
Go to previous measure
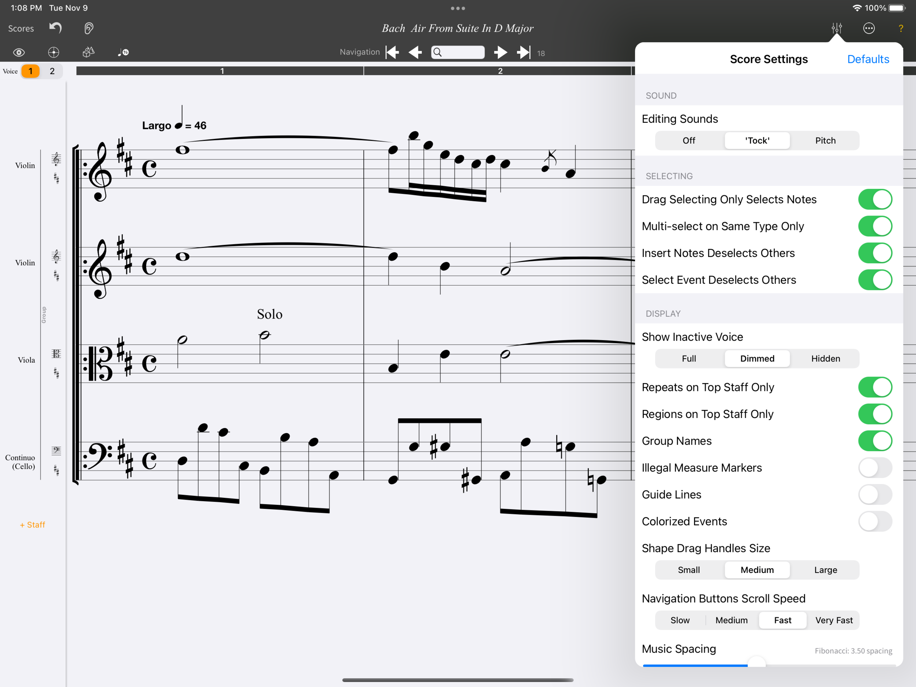tap(415, 52)
